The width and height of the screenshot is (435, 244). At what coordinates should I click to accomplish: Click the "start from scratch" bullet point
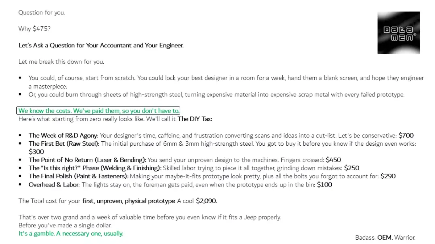tap(225, 78)
